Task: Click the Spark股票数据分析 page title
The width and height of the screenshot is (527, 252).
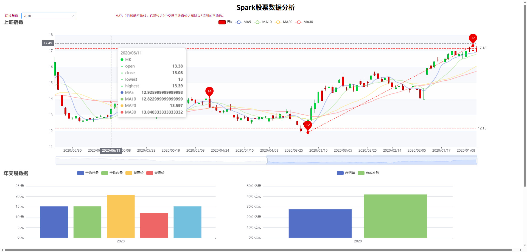Action: tap(265, 7)
